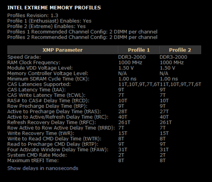
Task: Click 1000 MHz under Profile 2
Action: (x=171, y=62)
